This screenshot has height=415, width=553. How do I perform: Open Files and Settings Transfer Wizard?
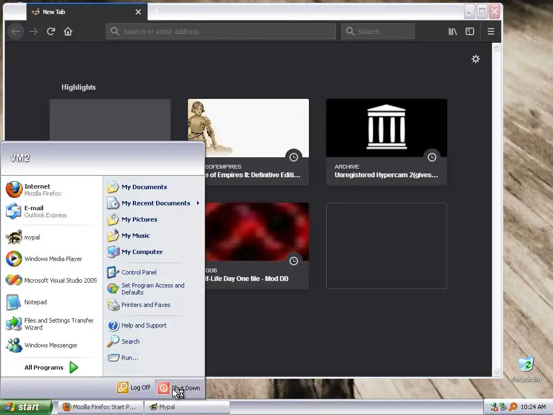tap(51, 324)
